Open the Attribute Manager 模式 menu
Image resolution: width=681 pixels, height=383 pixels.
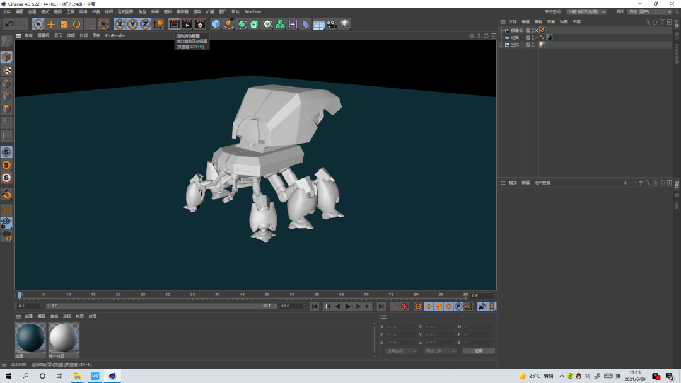coord(513,183)
